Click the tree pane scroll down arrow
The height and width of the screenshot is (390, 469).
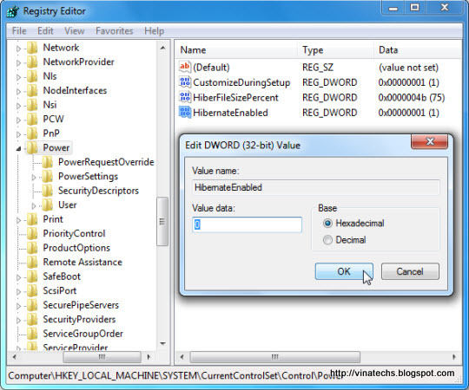click(x=162, y=343)
